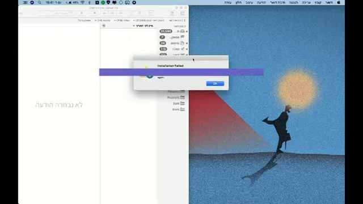Click the flagged messages favorites bar button
Viewport: 363px width, 204px height.
pos(85,20)
